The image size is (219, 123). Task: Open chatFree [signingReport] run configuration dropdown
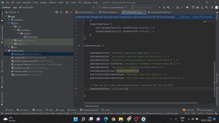point(112,7)
